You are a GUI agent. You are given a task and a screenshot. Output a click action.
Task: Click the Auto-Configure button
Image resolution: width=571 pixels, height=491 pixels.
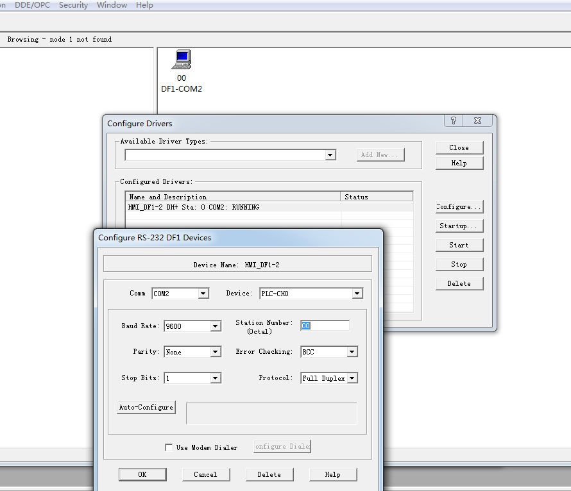(146, 407)
